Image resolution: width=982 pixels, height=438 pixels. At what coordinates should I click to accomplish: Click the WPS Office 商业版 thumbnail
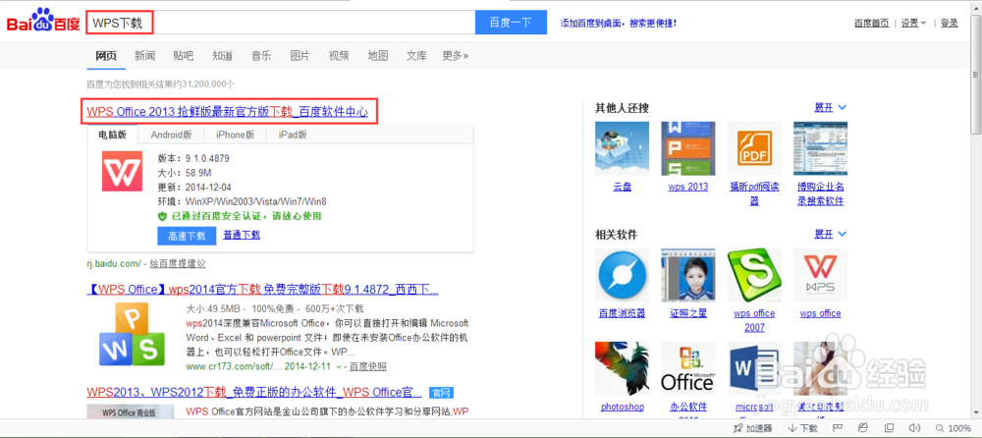(x=131, y=411)
